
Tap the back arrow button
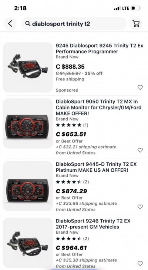pyautogui.click(x=10, y=24)
